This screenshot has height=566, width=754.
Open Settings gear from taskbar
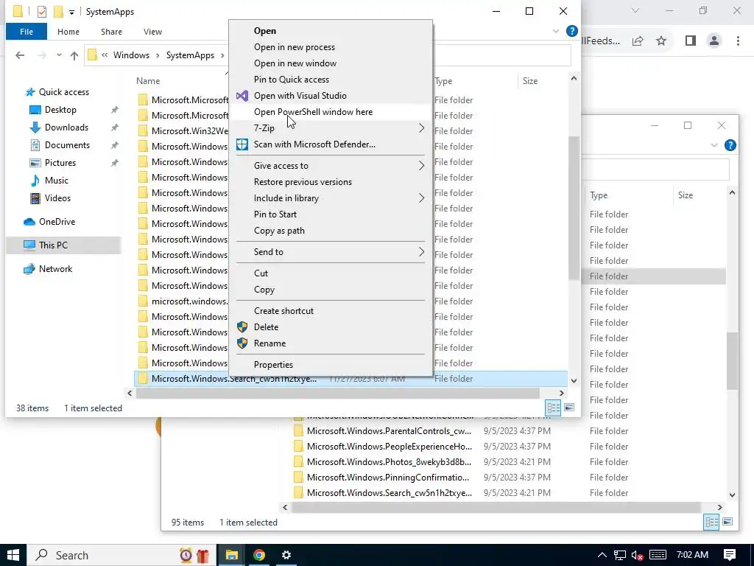pyautogui.click(x=286, y=555)
